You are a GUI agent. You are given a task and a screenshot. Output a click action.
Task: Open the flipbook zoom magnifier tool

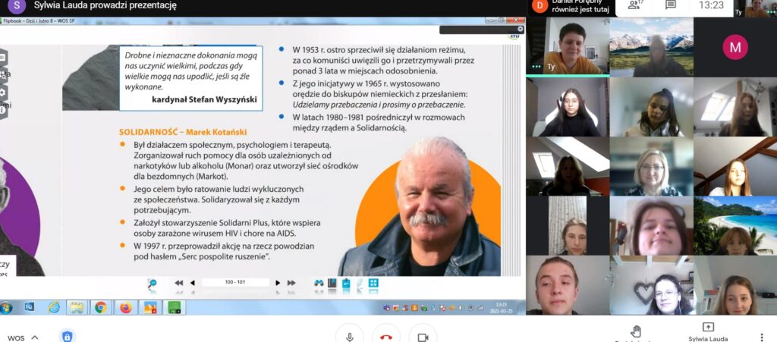[x=152, y=283]
